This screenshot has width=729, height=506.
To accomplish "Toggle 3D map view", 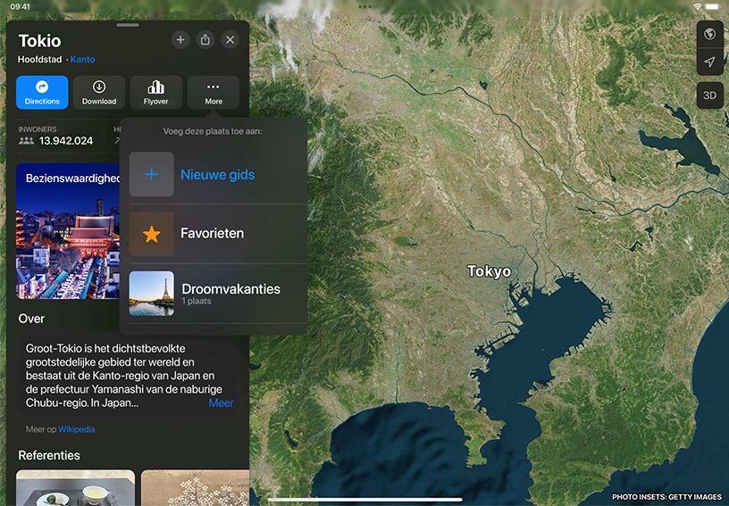I will [709, 95].
